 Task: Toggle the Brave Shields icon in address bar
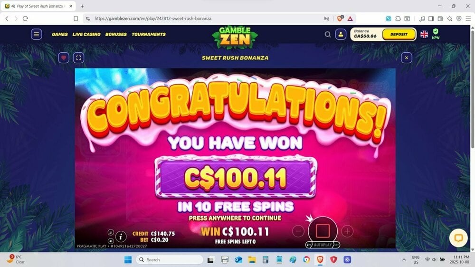point(340,19)
